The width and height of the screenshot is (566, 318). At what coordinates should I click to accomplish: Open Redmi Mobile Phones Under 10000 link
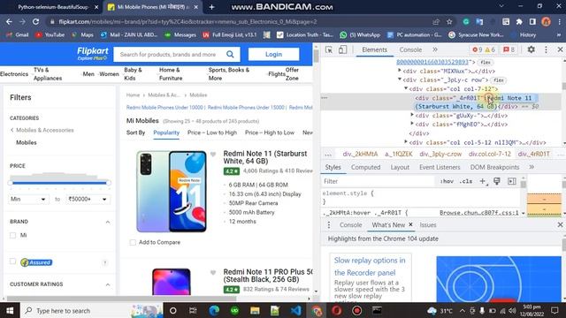164,108
